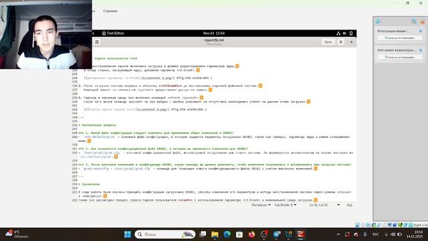
Task: Tick don't show again under keyboard capture
Action: pyautogui.click(x=400, y=57)
